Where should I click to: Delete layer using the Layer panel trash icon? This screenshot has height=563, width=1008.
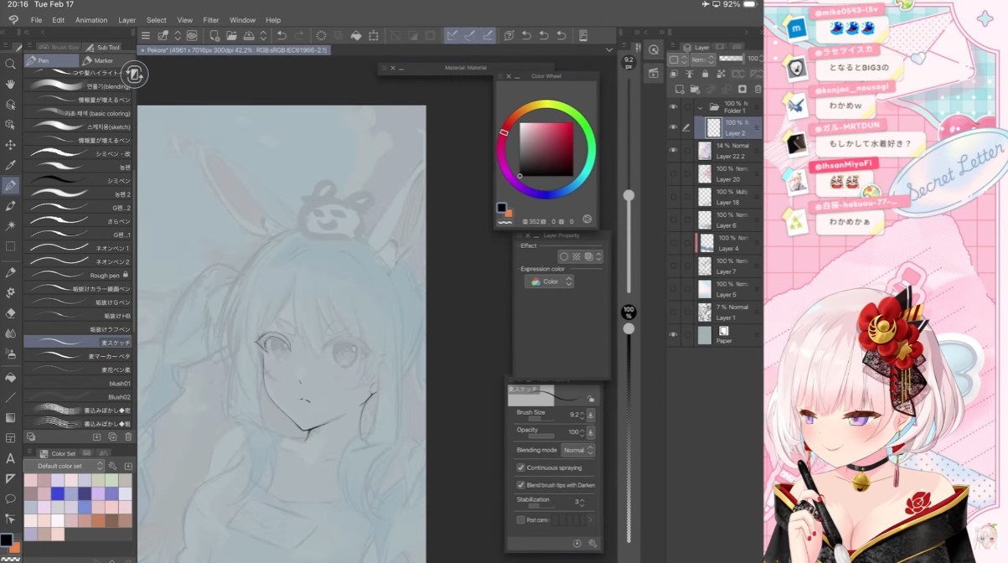coord(757,89)
